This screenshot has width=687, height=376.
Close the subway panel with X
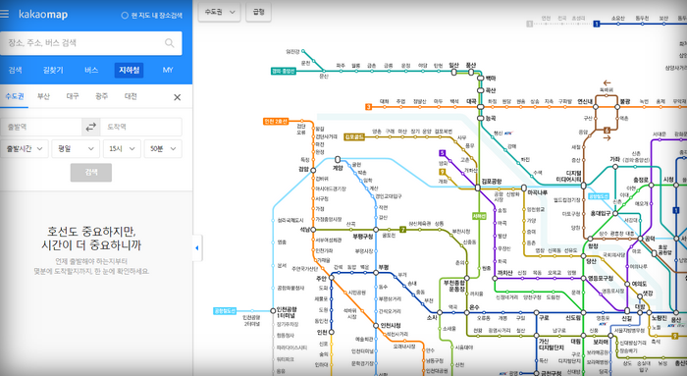[x=177, y=97]
